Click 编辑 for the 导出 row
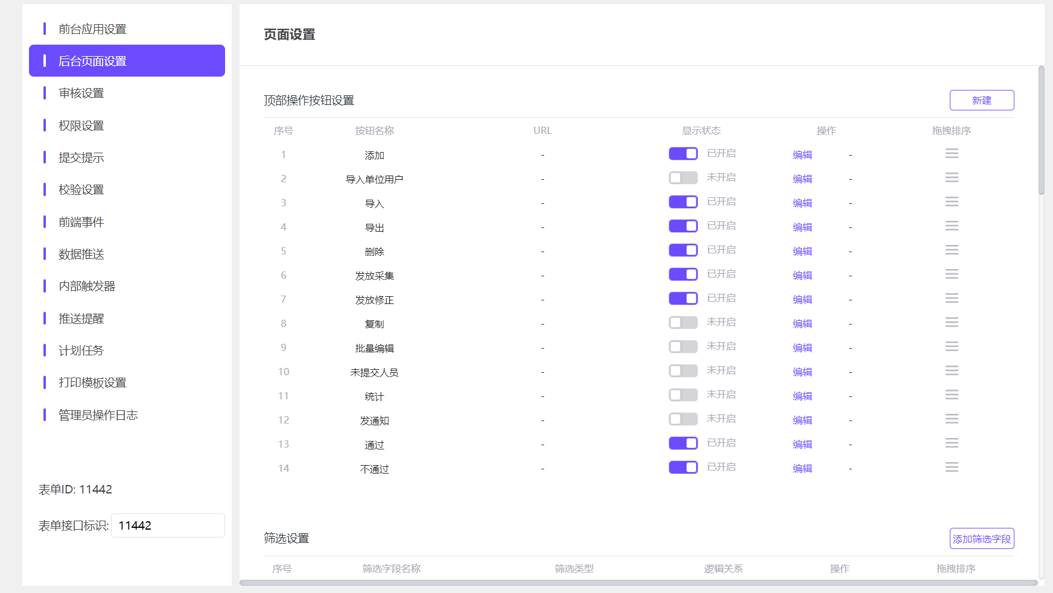1053x593 pixels. 802,227
